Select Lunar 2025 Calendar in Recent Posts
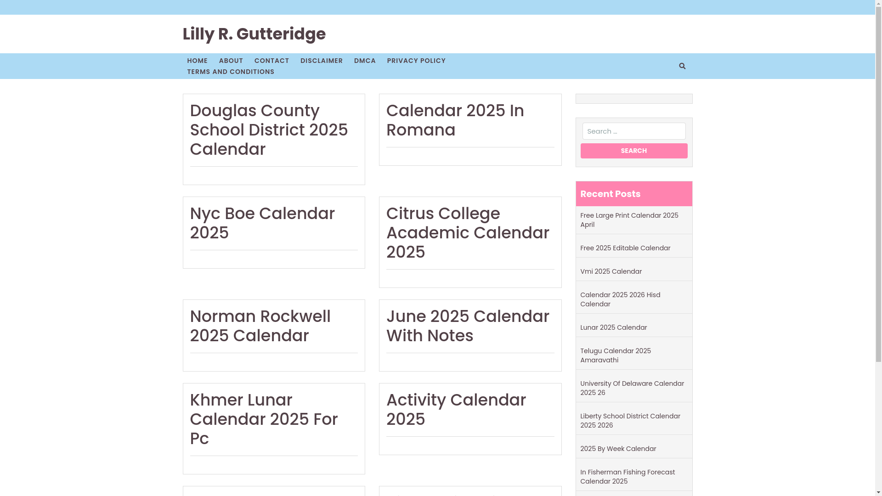 pos(613,327)
